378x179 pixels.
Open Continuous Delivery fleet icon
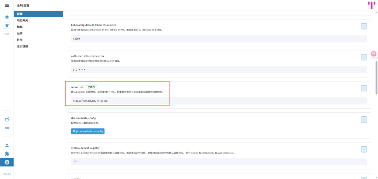(x=7, y=128)
